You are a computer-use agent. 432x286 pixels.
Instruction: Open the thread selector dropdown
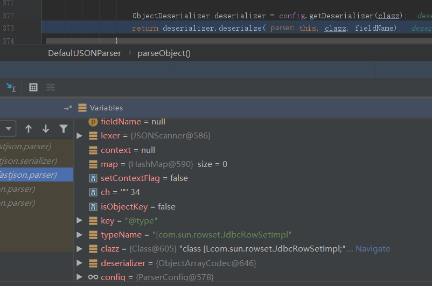click(9, 129)
